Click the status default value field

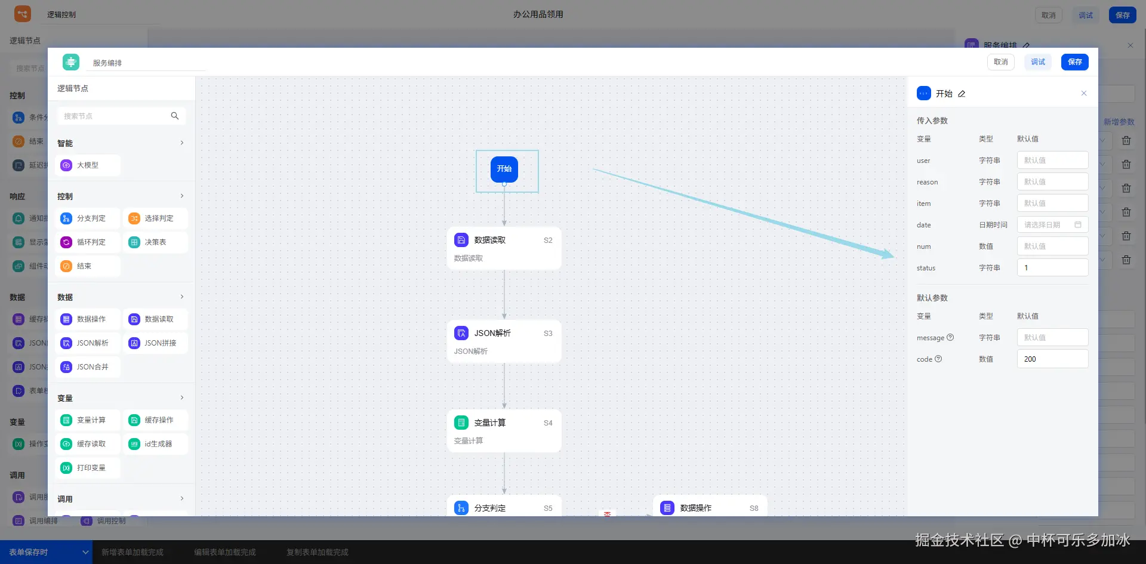(1052, 267)
